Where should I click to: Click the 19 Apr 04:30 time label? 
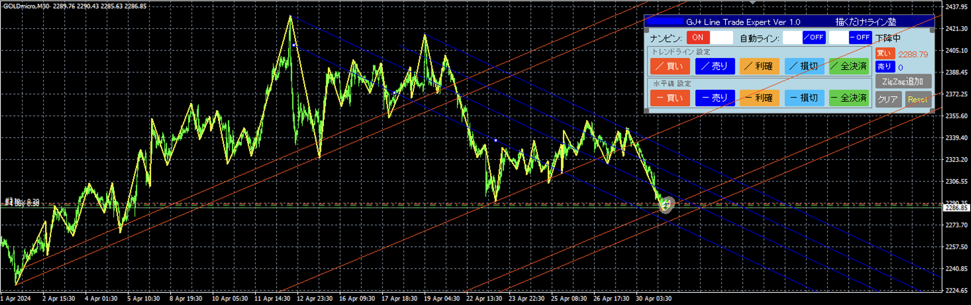coord(442,299)
